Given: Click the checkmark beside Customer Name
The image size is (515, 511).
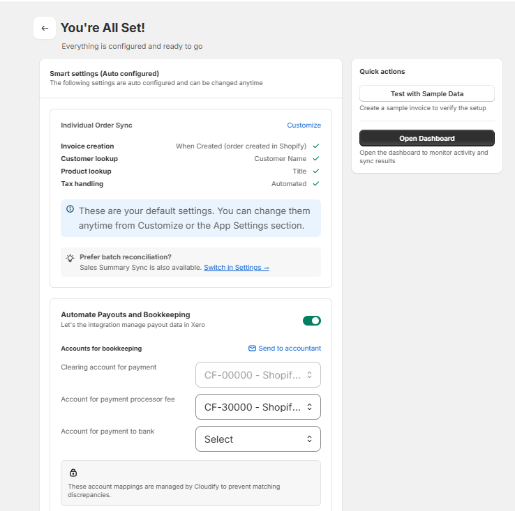Looking at the screenshot, I should pyautogui.click(x=316, y=158).
